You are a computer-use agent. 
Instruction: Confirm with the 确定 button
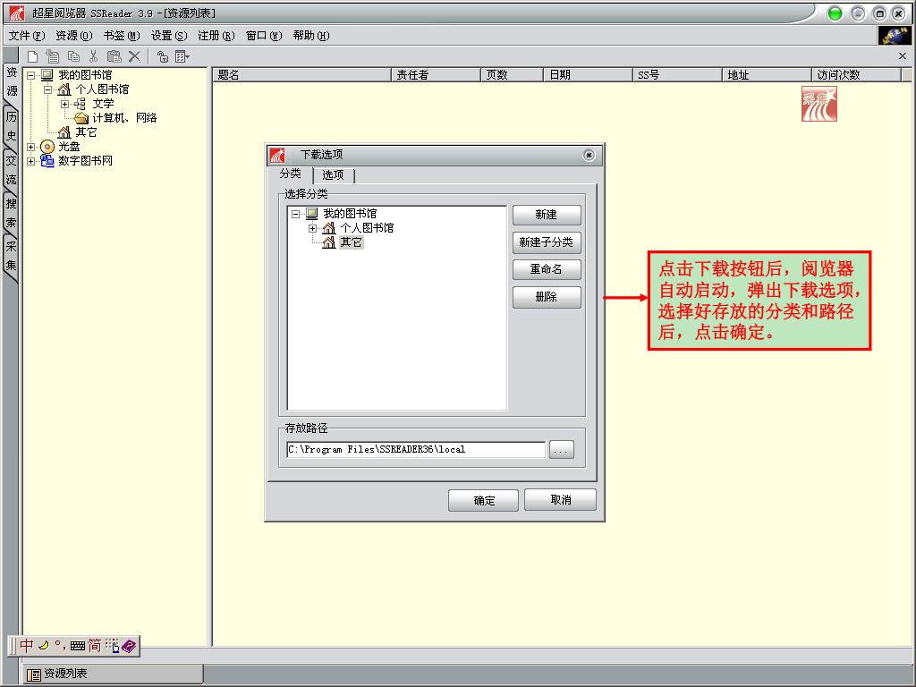click(x=484, y=500)
